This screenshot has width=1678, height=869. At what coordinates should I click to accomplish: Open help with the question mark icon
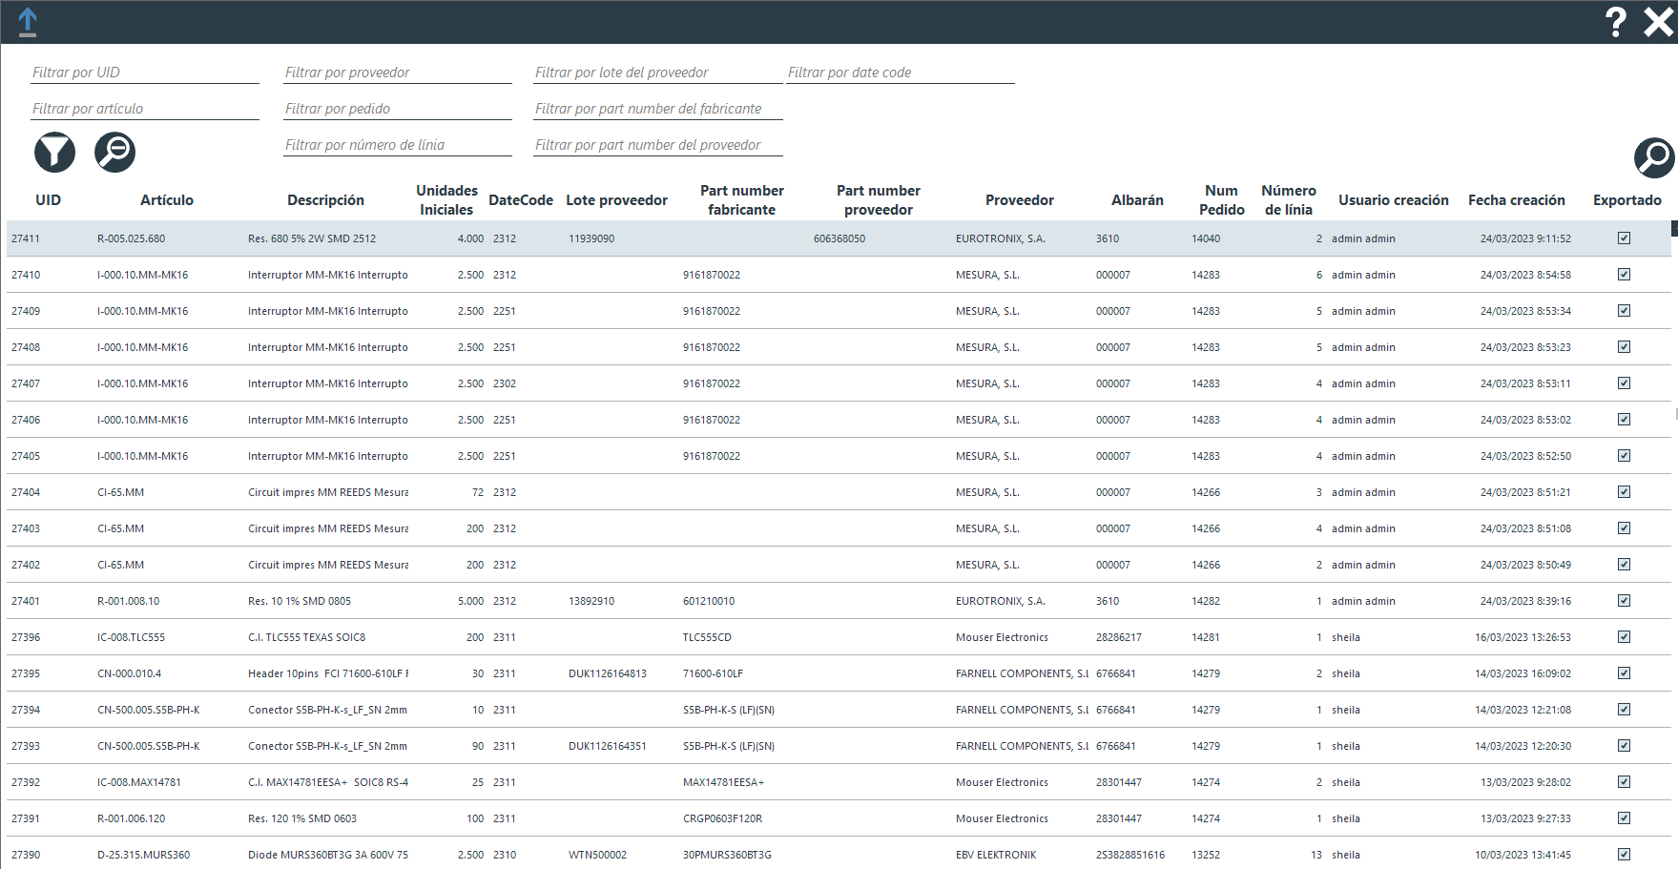point(1615,22)
